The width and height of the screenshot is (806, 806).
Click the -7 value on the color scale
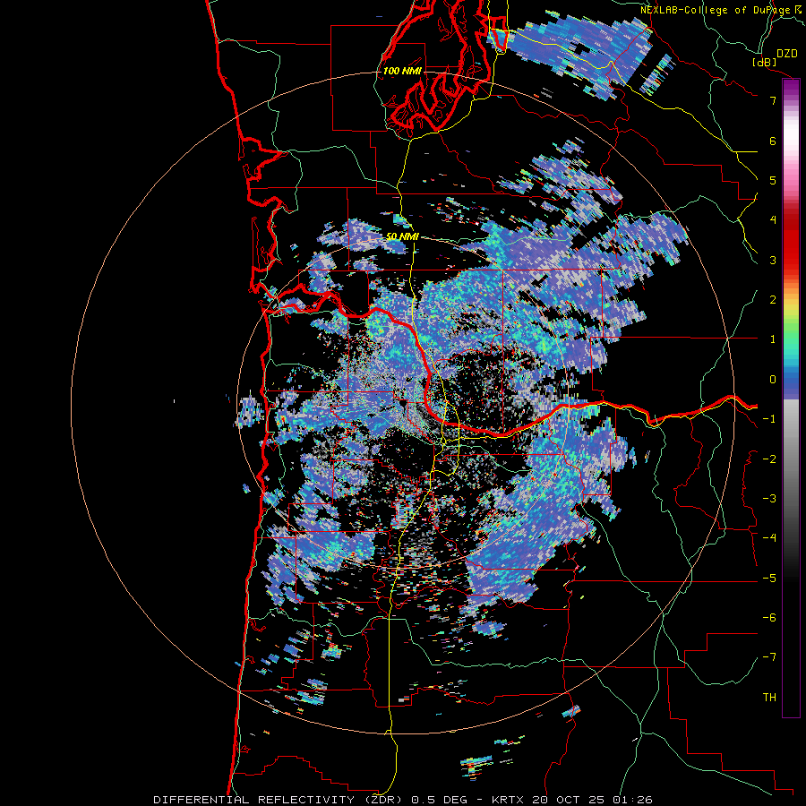coord(769,657)
